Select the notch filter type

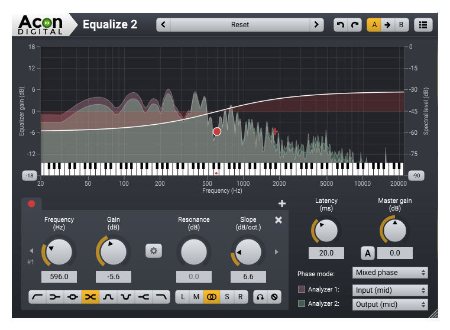coord(126,297)
